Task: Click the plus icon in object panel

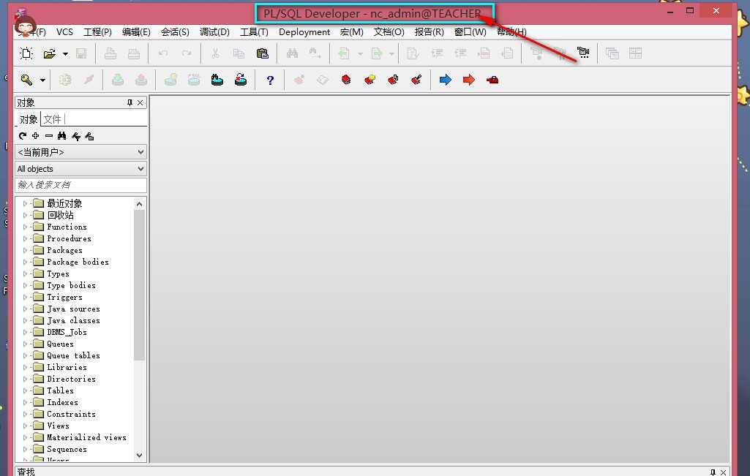Action: coord(35,136)
